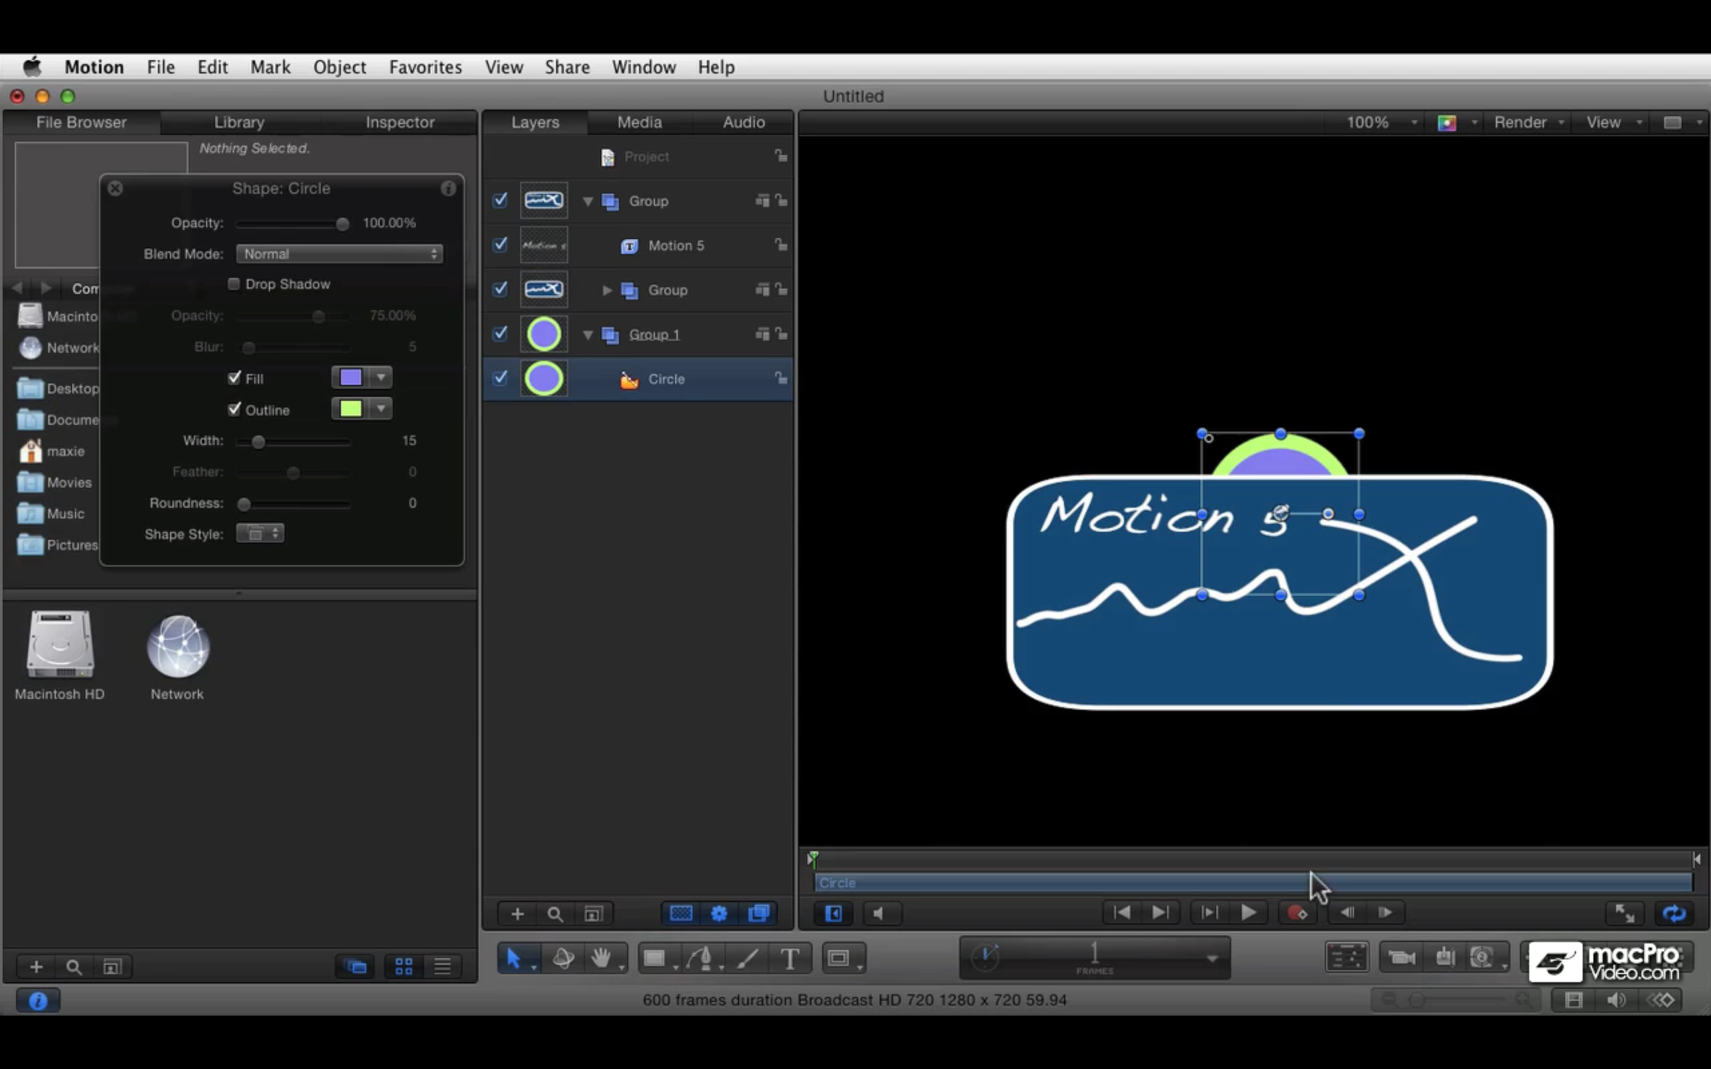Screen dimensions: 1711x1069
Task: Click the record keyframes button
Action: point(1297,913)
